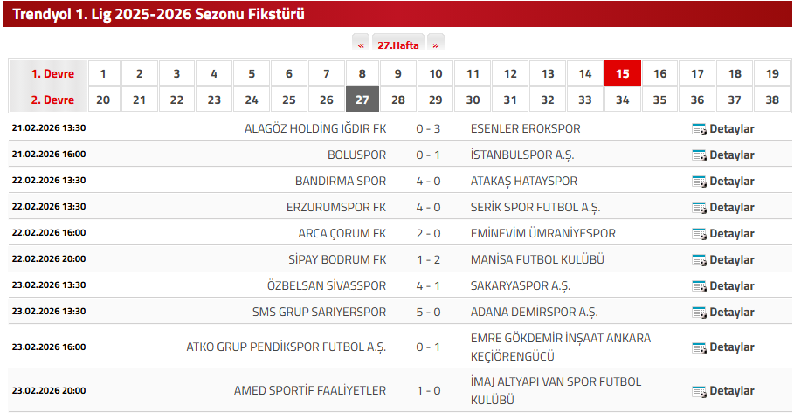The image size is (794, 419).
Task: Select week 19 in first half row
Action: click(771, 73)
